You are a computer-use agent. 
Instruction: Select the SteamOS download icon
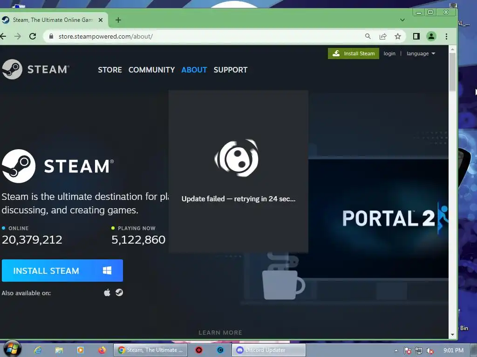click(x=119, y=292)
